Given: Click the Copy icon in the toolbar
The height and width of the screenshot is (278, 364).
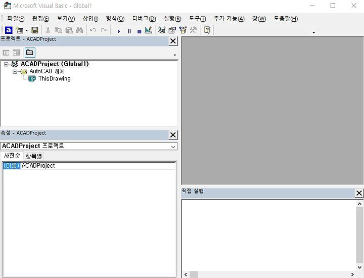Looking at the screenshot, I should click(x=58, y=30).
